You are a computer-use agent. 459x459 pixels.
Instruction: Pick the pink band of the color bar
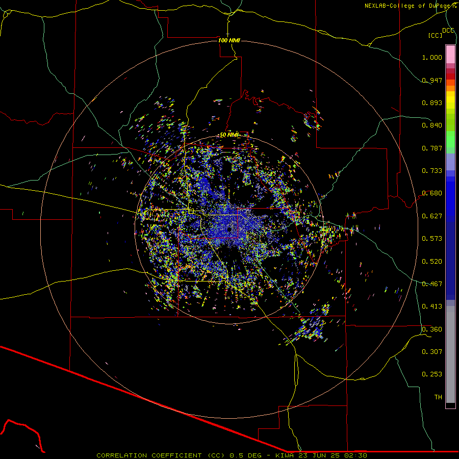450,55
